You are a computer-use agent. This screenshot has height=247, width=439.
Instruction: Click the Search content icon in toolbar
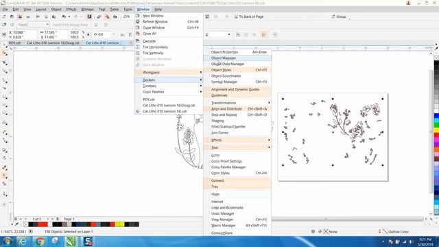pos(89,16)
